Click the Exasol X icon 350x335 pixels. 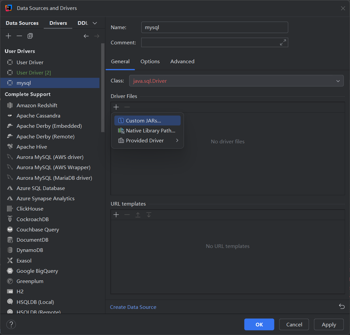(x=10, y=261)
